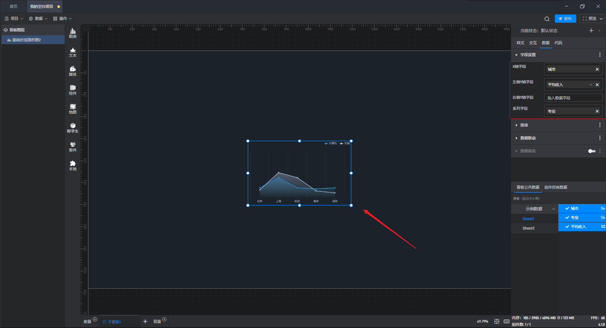606x328 pixels.
Task: Uncheck the 专业 data field
Action: pyautogui.click(x=567, y=218)
